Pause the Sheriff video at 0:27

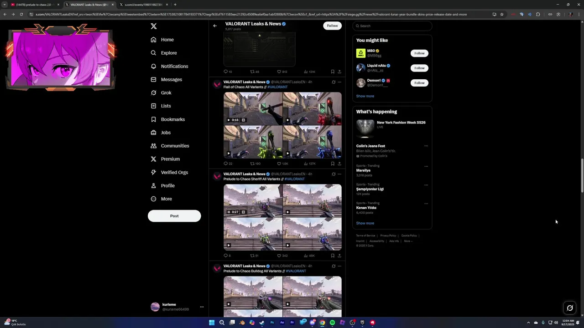[229, 212]
